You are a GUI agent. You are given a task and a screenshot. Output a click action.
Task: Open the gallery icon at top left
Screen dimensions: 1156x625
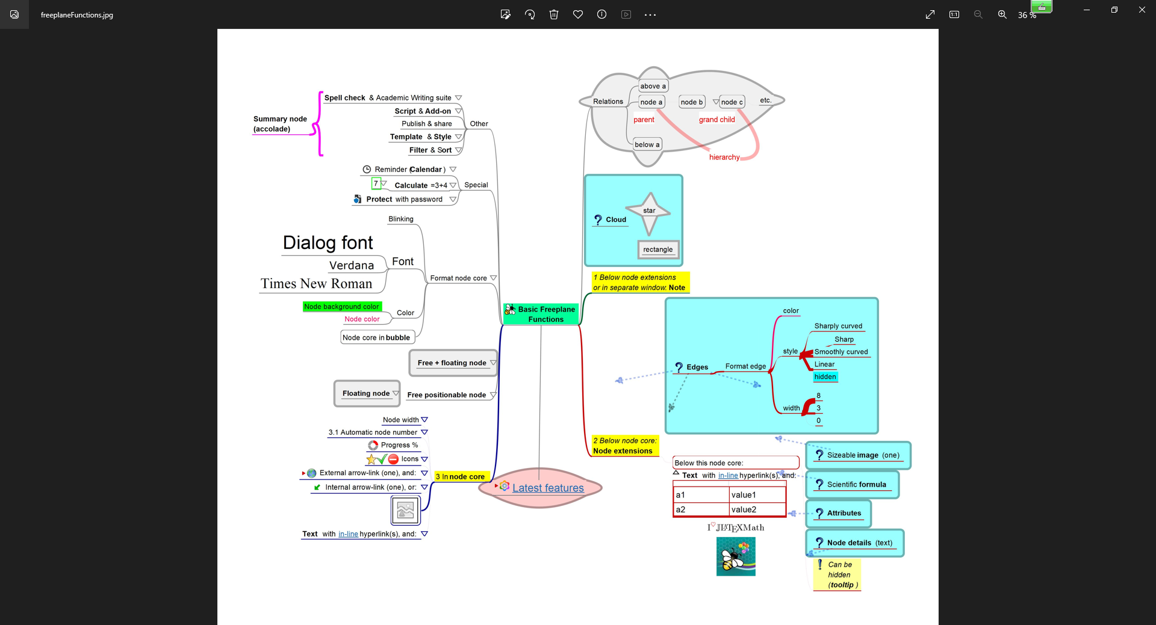[x=14, y=14]
